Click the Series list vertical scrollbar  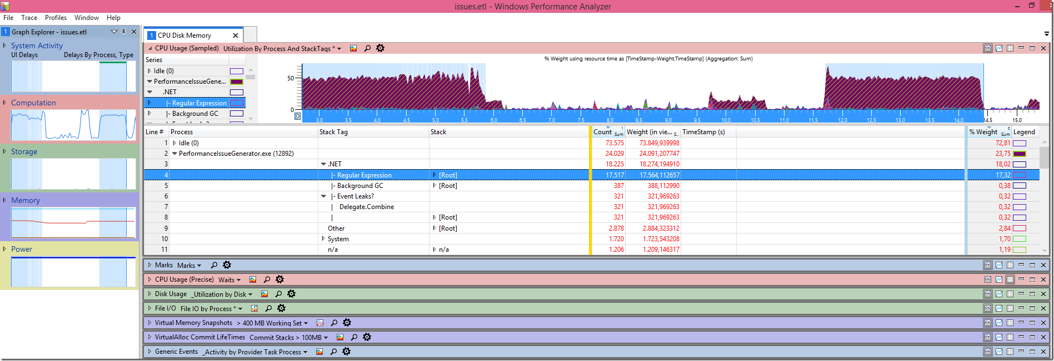(x=251, y=94)
